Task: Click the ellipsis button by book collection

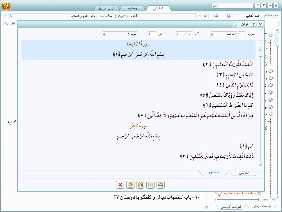Action: point(223,16)
